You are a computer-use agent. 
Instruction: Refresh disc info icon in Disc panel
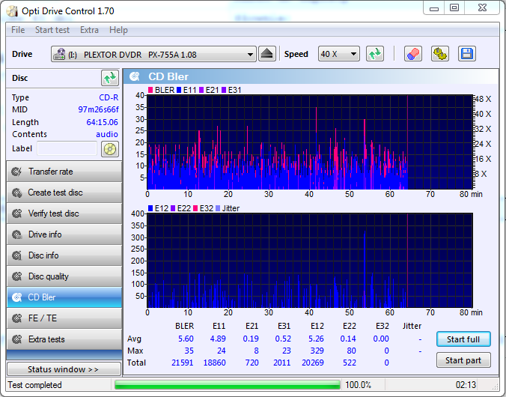[x=110, y=78]
